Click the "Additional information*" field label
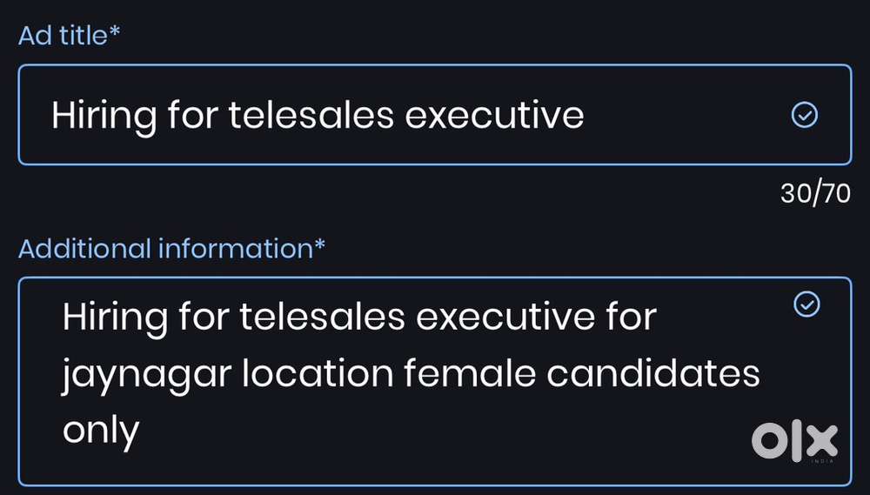Image resolution: width=870 pixels, height=495 pixels. point(171,249)
